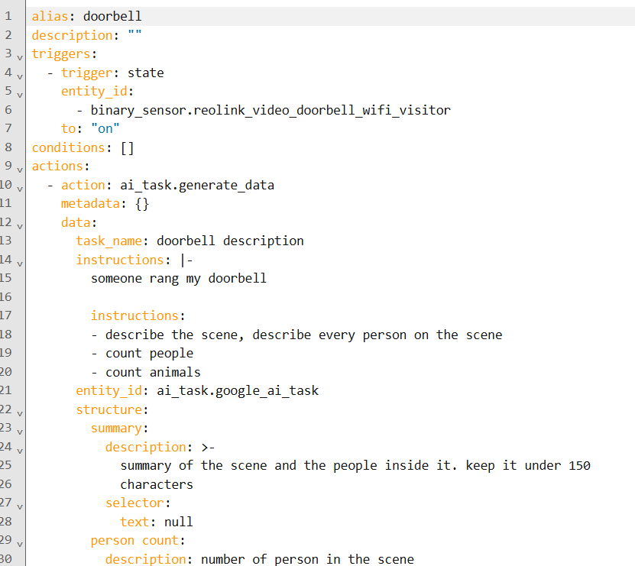Image resolution: width=635 pixels, height=566 pixels.
Task: Click ai_task.google_ai_task entity value
Action: pos(238,390)
